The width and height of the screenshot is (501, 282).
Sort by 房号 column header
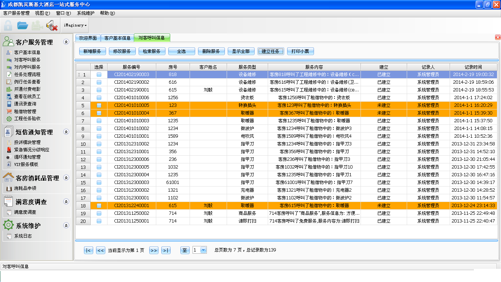pyautogui.click(x=173, y=67)
